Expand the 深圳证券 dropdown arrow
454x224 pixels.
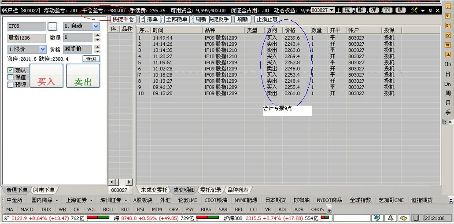pos(125,200)
